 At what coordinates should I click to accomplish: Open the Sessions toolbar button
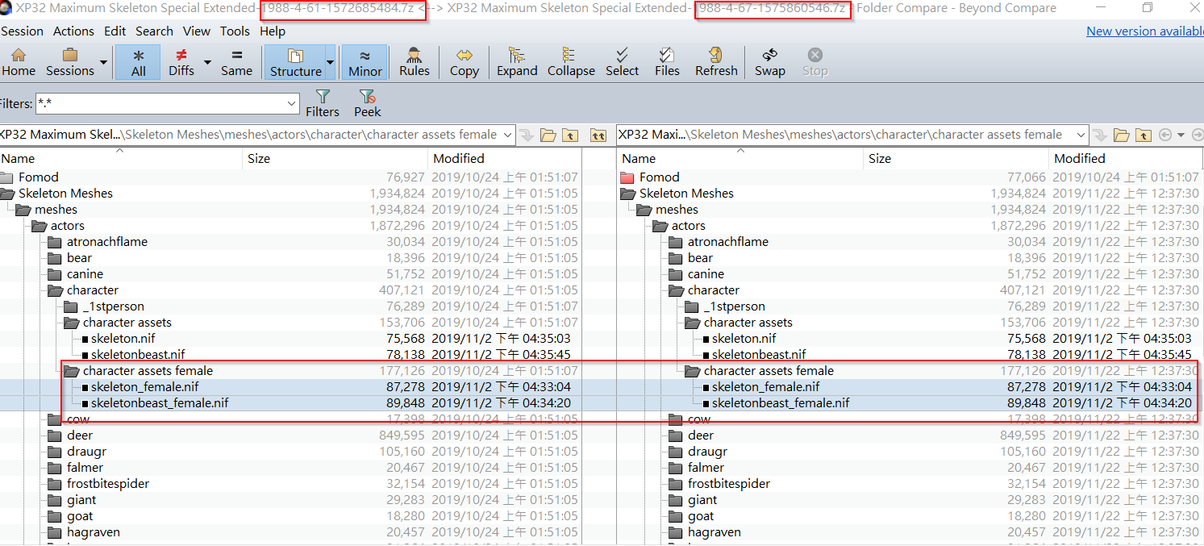click(x=69, y=61)
